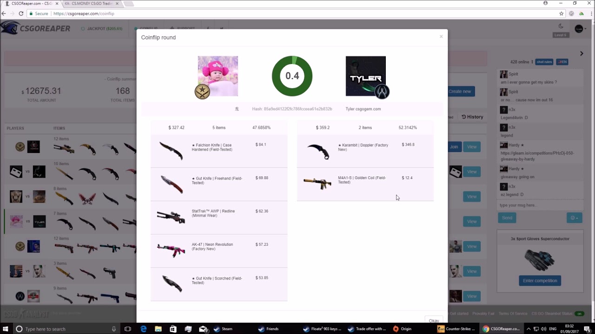
Task: Launch Microsoft Edge from the taskbar
Action: point(143,329)
